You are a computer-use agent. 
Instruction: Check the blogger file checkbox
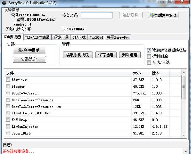pos(8,86)
